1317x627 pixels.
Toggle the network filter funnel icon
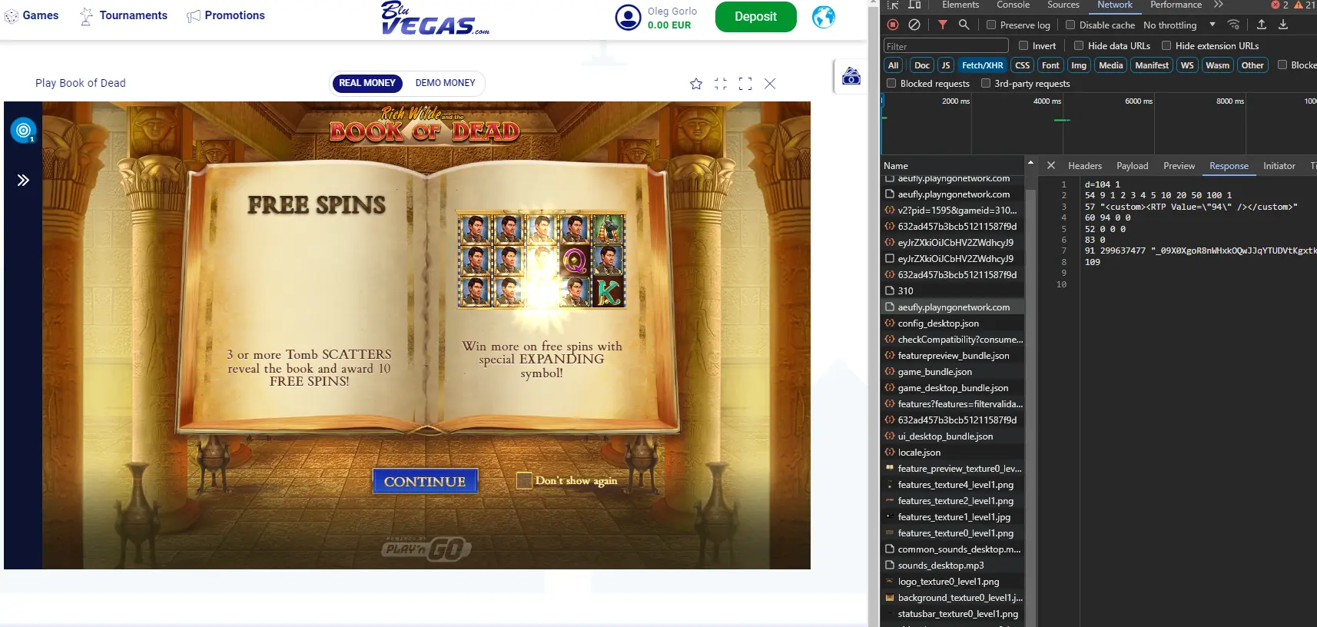click(943, 25)
